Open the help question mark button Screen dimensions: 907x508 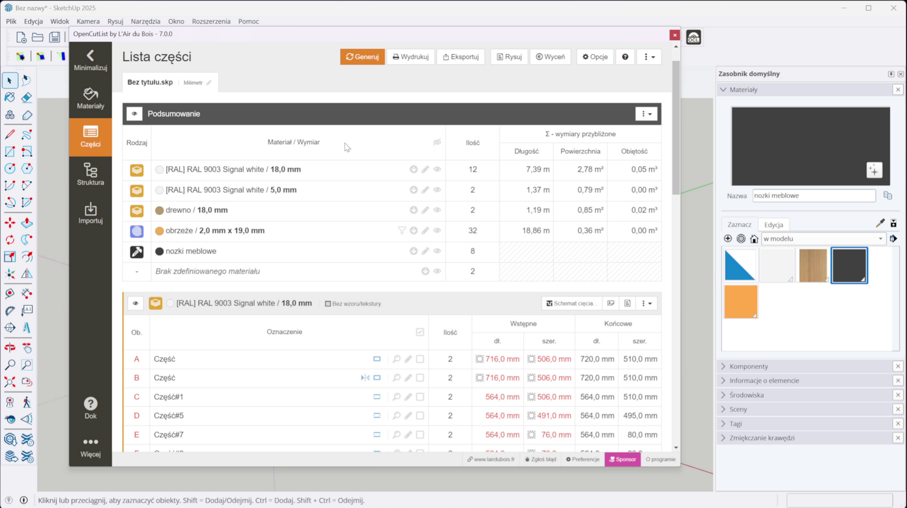[x=625, y=57]
